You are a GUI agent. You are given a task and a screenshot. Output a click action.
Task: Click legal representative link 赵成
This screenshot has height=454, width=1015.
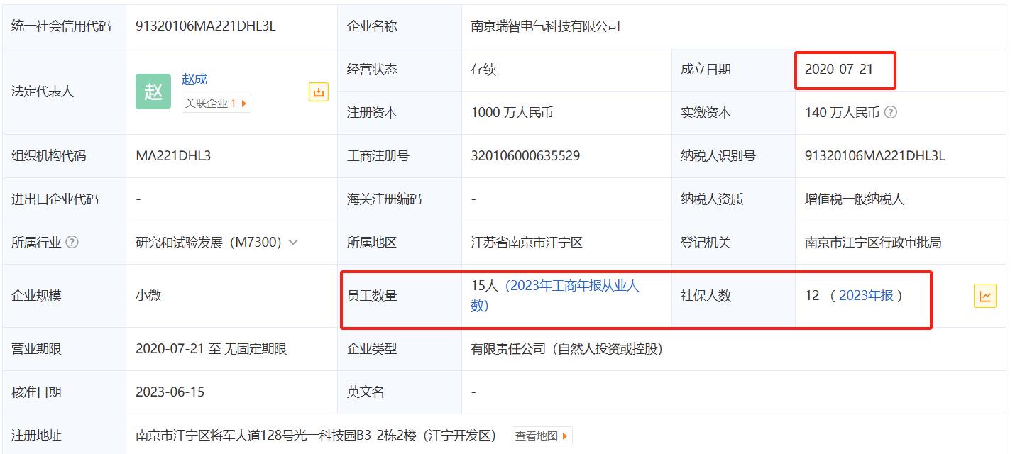point(193,79)
